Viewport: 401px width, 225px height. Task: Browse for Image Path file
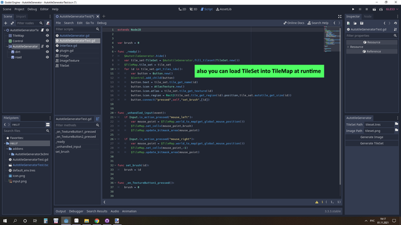[397, 131]
